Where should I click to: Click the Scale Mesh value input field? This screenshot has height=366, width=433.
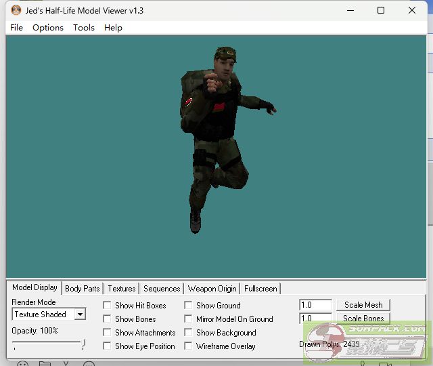pos(315,306)
